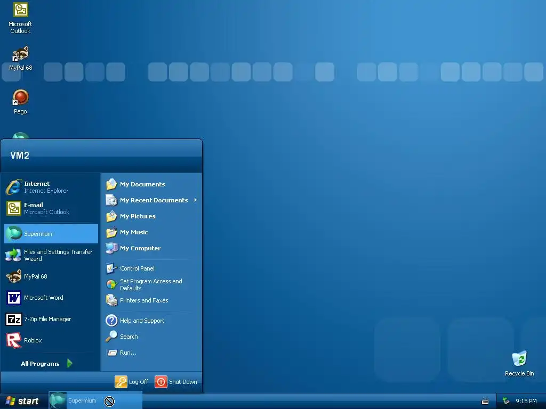This screenshot has height=409, width=546.
Task: Open the Recycle Bin on the desktop
Action: (x=519, y=363)
